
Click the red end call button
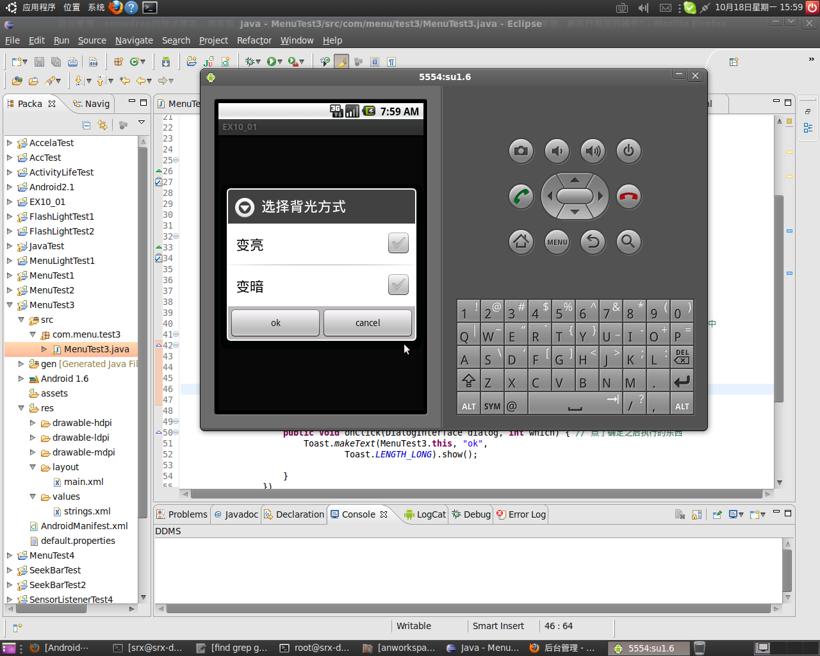coord(628,196)
